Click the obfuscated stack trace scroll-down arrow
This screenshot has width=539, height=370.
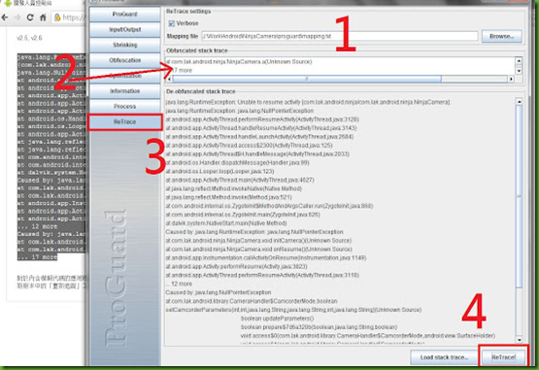coord(519,71)
